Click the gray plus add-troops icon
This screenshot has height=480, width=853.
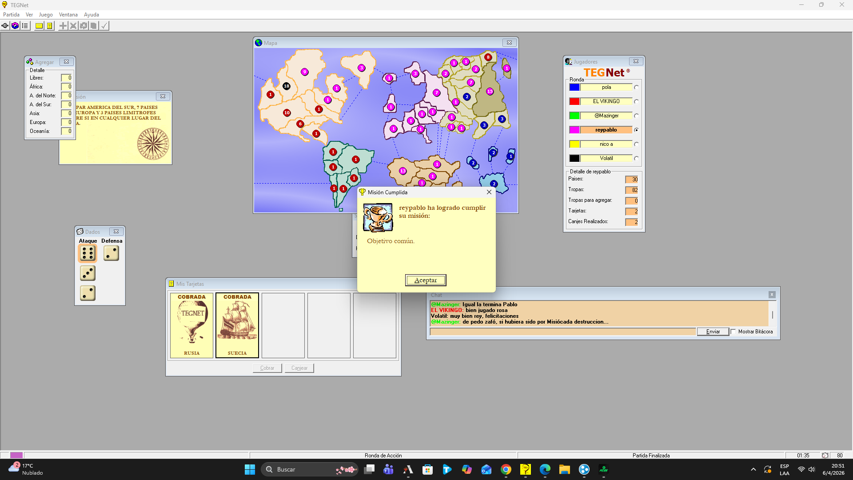63,26
